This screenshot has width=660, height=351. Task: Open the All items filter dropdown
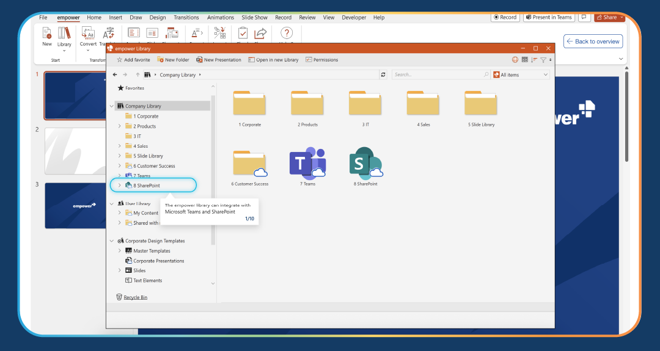point(521,74)
